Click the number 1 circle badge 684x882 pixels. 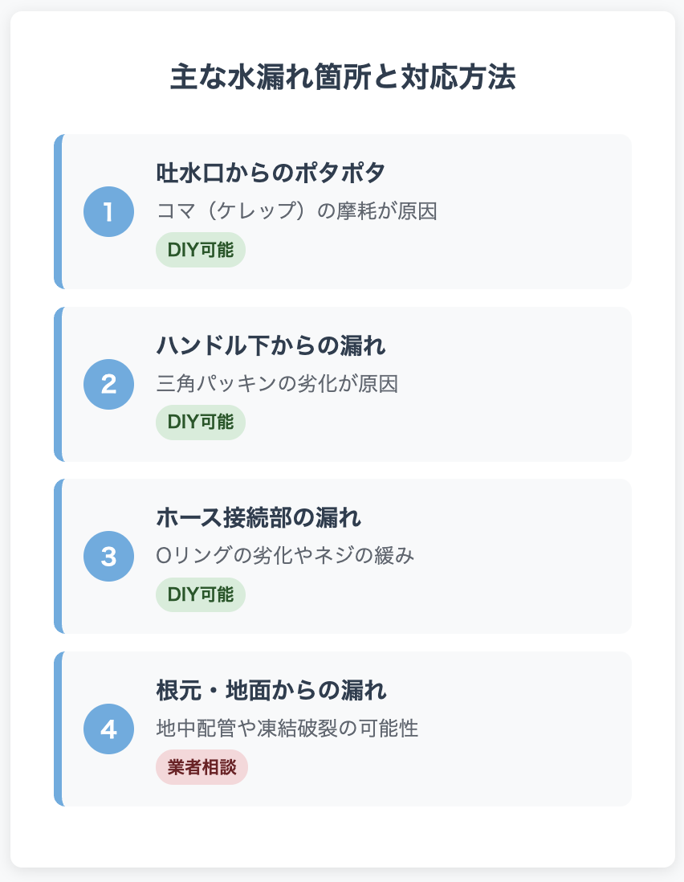coord(108,211)
